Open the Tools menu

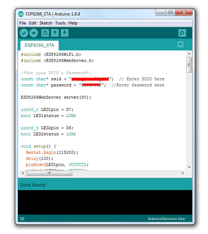click(x=60, y=23)
